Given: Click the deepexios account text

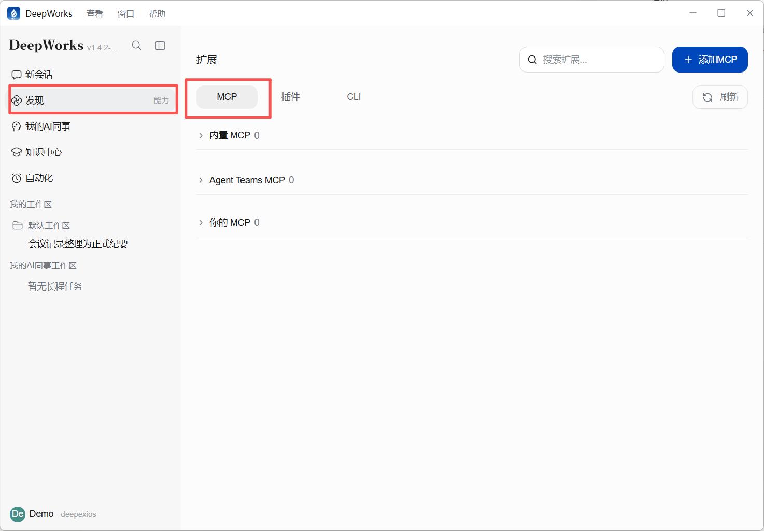Looking at the screenshot, I should pos(78,514).
